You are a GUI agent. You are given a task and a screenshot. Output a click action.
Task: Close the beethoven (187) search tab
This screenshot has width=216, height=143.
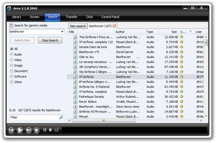(x=114, y=26)
